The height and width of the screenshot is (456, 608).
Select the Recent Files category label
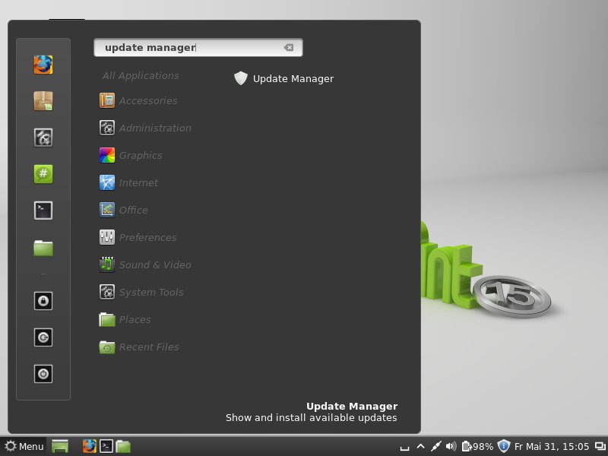[x=149, y=347]
